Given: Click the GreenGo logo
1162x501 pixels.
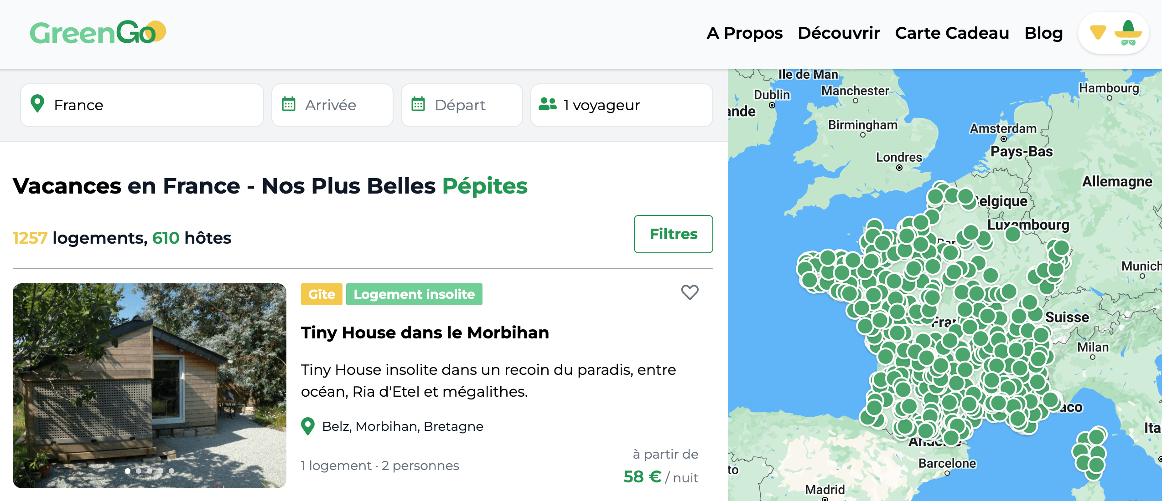Looking at the screenshot, I should (98, 33).
